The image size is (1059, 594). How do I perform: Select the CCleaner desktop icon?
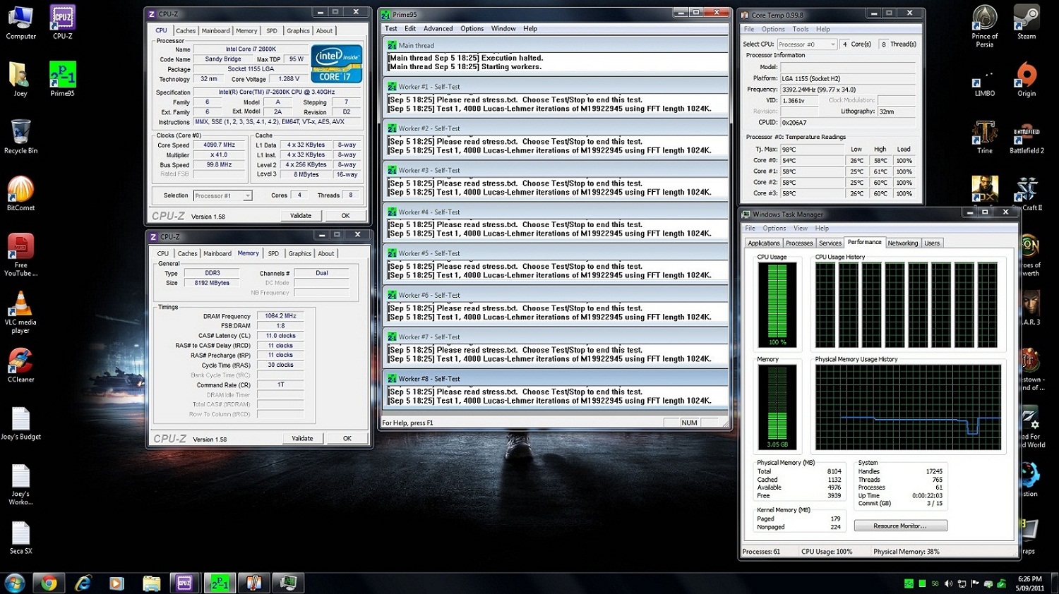coord(20,365)
